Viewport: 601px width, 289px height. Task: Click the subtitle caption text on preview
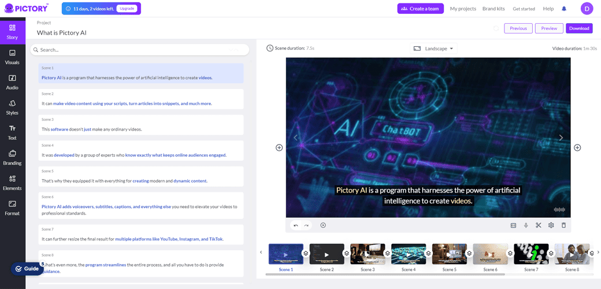428,195
